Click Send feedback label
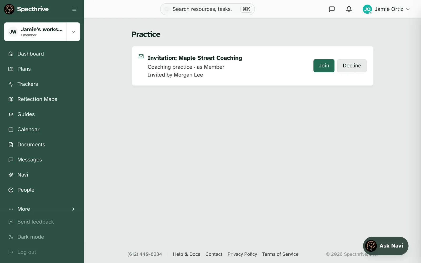Screen dimensions: 421x263 [36, 222]
